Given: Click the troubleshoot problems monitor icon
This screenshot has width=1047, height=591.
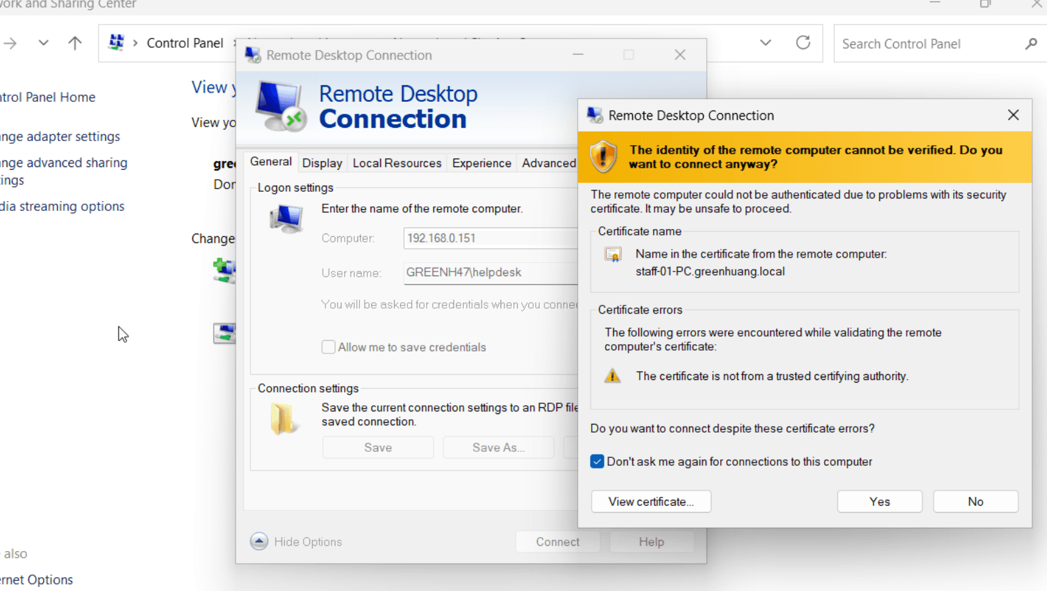Looking at the screenshot, I should tap(225, 333).
